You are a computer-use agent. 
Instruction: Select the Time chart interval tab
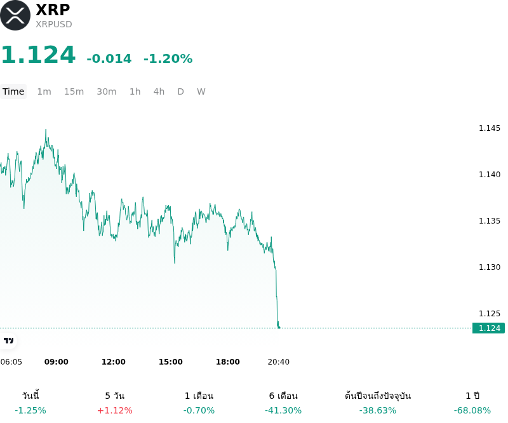(13, 91)
